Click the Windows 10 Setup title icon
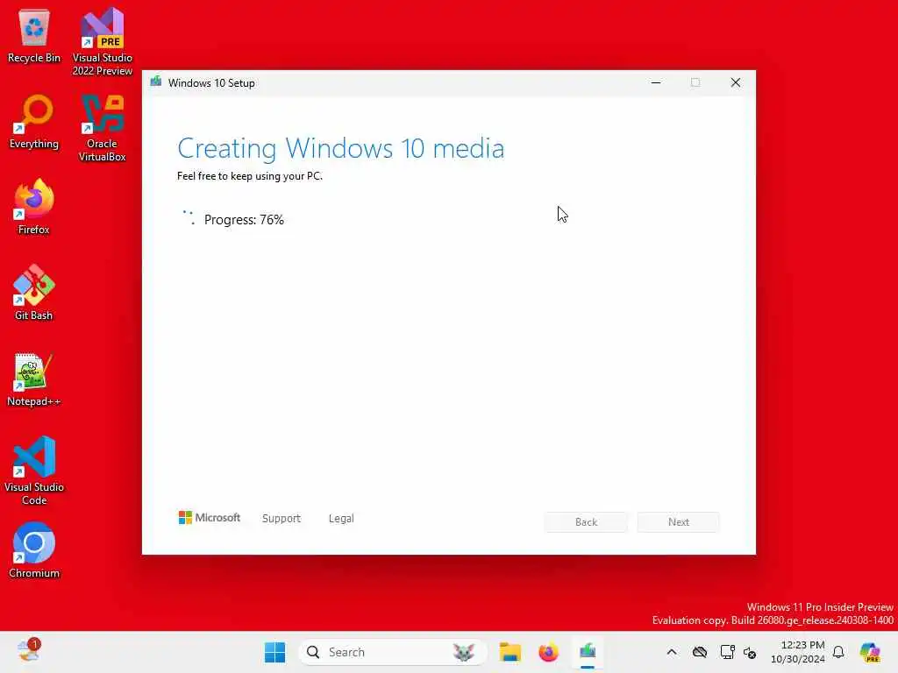The width and height of the screenshot is (898, 673). point(156,81)
